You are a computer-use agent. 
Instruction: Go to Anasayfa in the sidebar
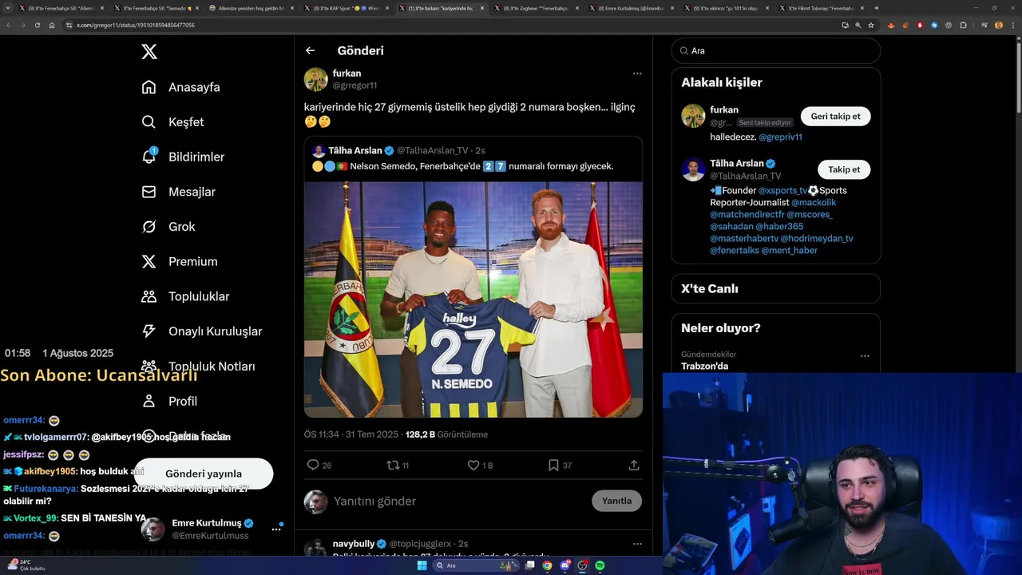click(x=180, y=87)
